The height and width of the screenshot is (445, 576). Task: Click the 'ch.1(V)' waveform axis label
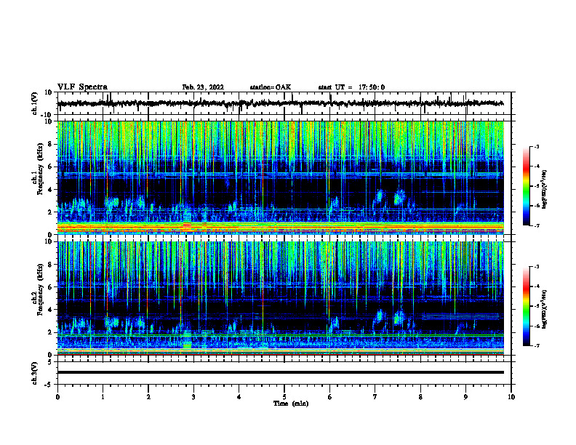[35, 103]
